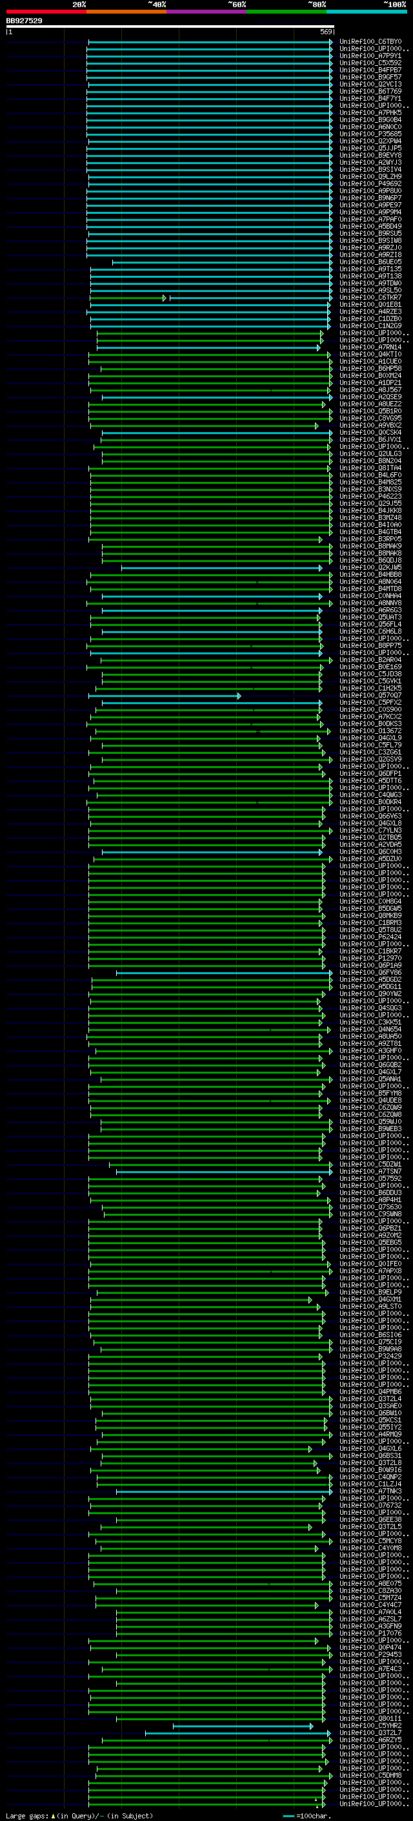Viewport: 413px width, 1821px height.
Task: Click label UniRef100_Q801I1
Action: (x=370, y=1718)
